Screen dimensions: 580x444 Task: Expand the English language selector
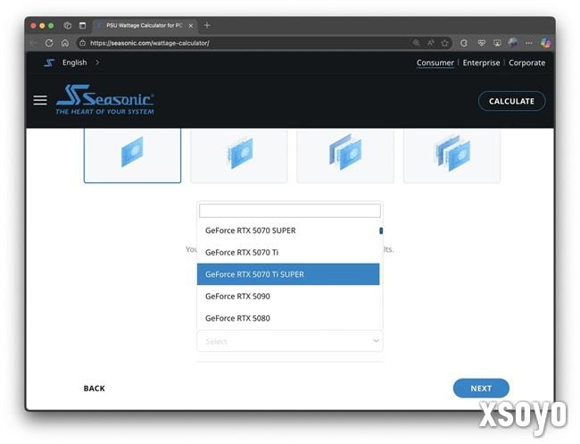pos(75,63)
